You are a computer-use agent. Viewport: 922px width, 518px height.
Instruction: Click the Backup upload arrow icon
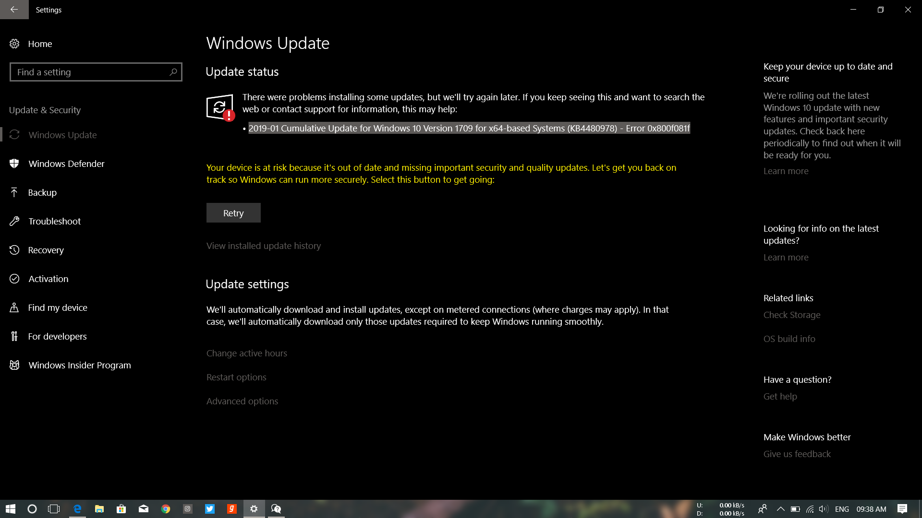point(14,192)
